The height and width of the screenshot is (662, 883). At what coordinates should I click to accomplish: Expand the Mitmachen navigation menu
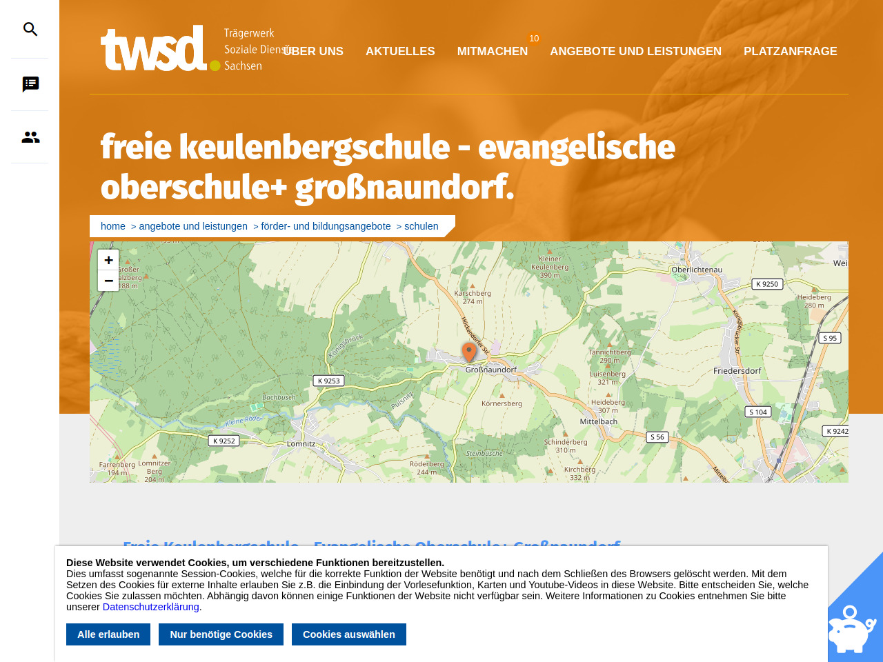click(x=492, y=52)
